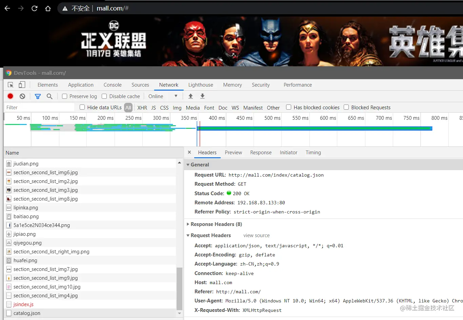Click scroll up arrow in request list

179,163
